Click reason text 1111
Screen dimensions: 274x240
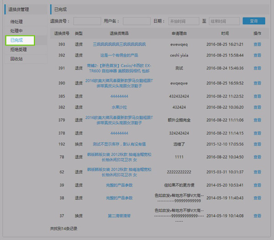[x=179, y=157]
